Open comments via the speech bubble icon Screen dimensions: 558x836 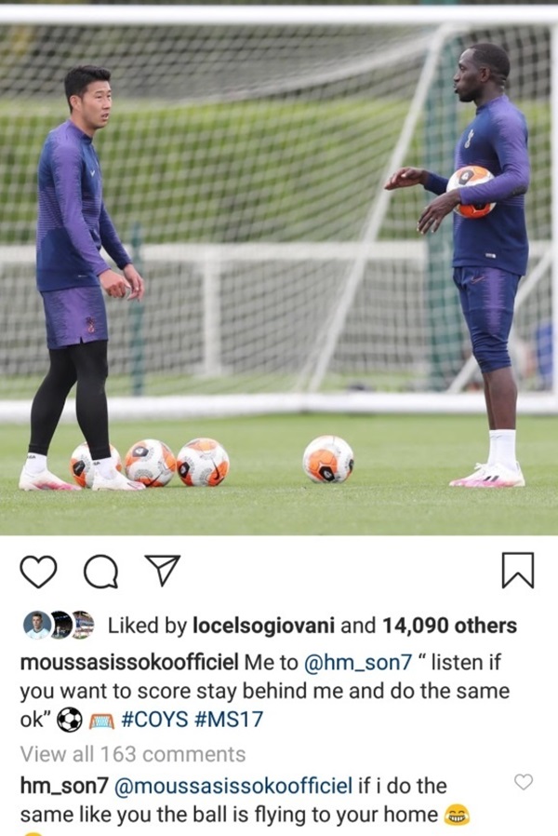pos(101,572)
